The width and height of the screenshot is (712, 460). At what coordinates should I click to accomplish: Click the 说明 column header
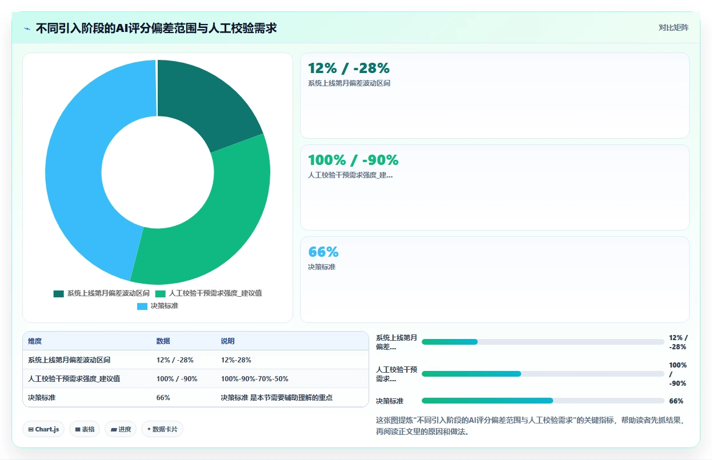point(227,341)
